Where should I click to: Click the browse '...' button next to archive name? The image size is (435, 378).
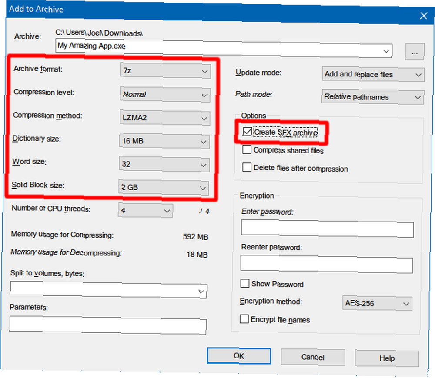[x=415, y=52]
